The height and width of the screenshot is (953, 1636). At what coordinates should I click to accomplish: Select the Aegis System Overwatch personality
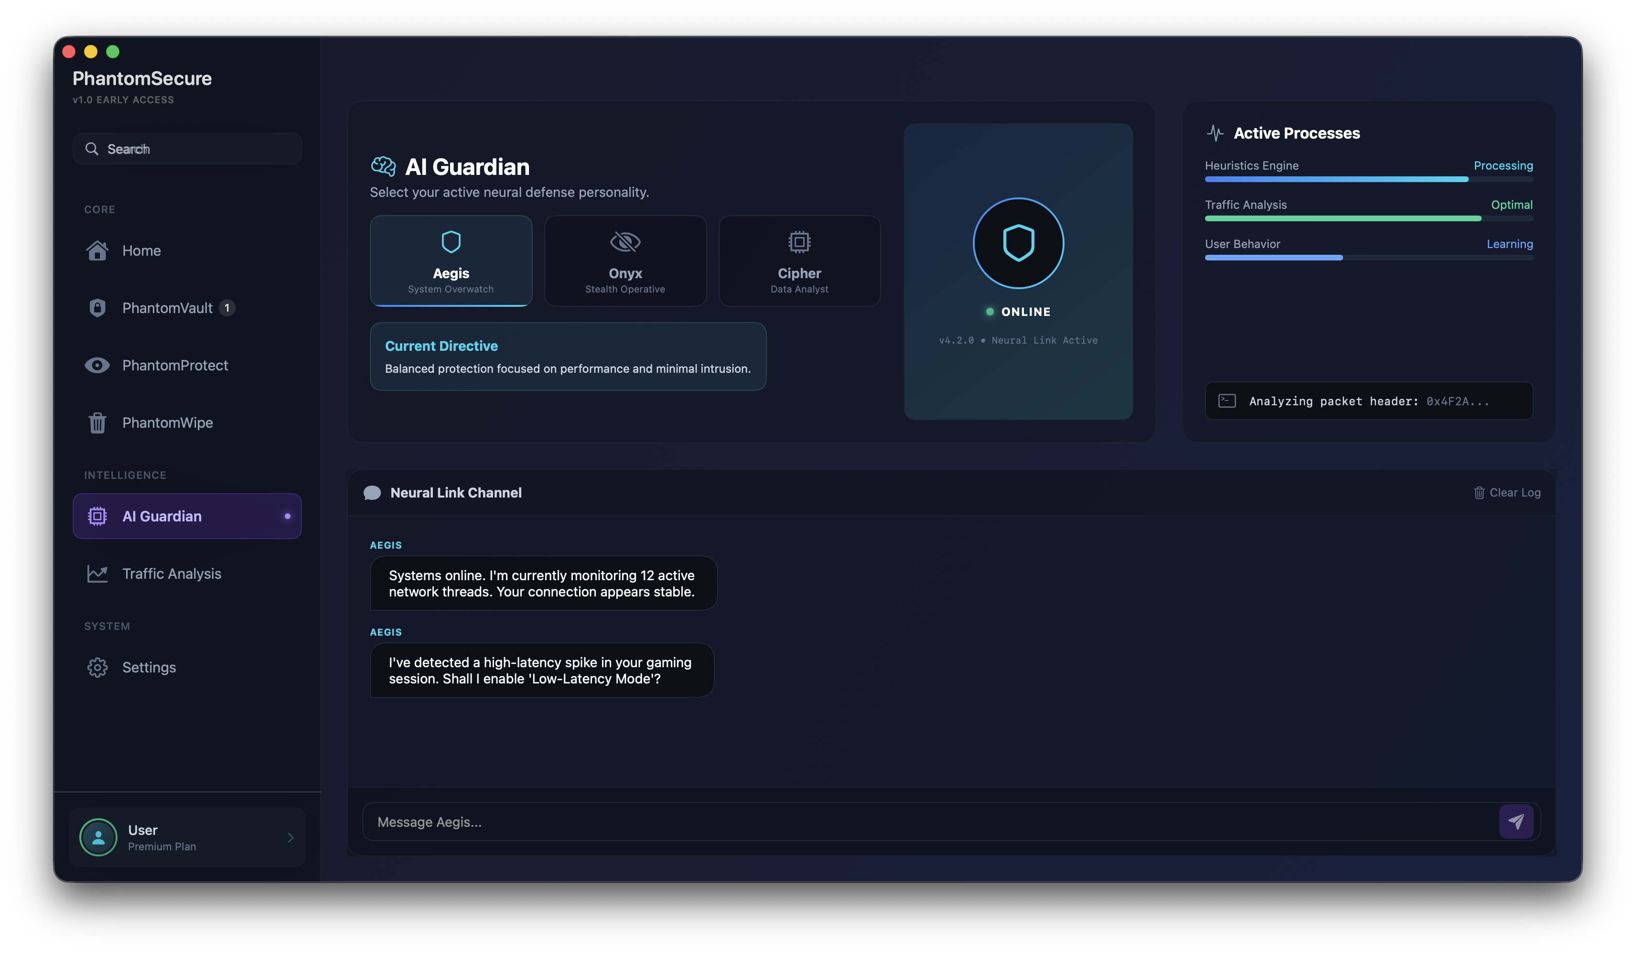coord(451,261)
